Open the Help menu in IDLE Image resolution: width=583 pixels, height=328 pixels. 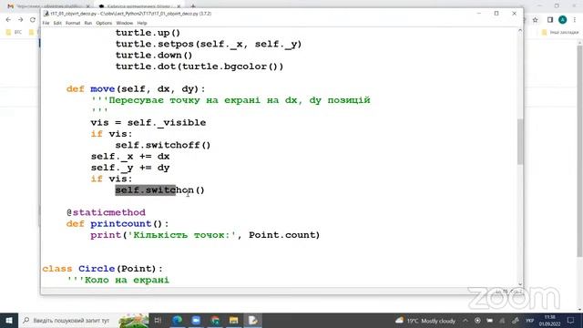pyautogui.click(x=142, y=23)
